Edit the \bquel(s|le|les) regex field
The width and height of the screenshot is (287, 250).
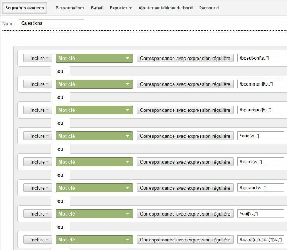261,240
